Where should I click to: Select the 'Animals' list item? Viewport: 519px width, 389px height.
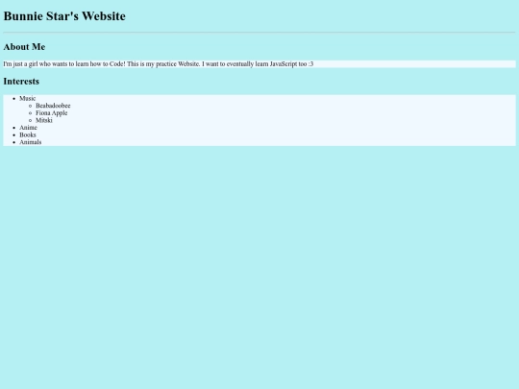[31, 142]
